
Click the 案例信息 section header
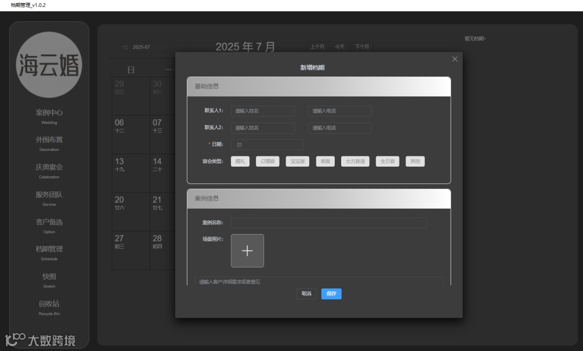click(319, 199)
